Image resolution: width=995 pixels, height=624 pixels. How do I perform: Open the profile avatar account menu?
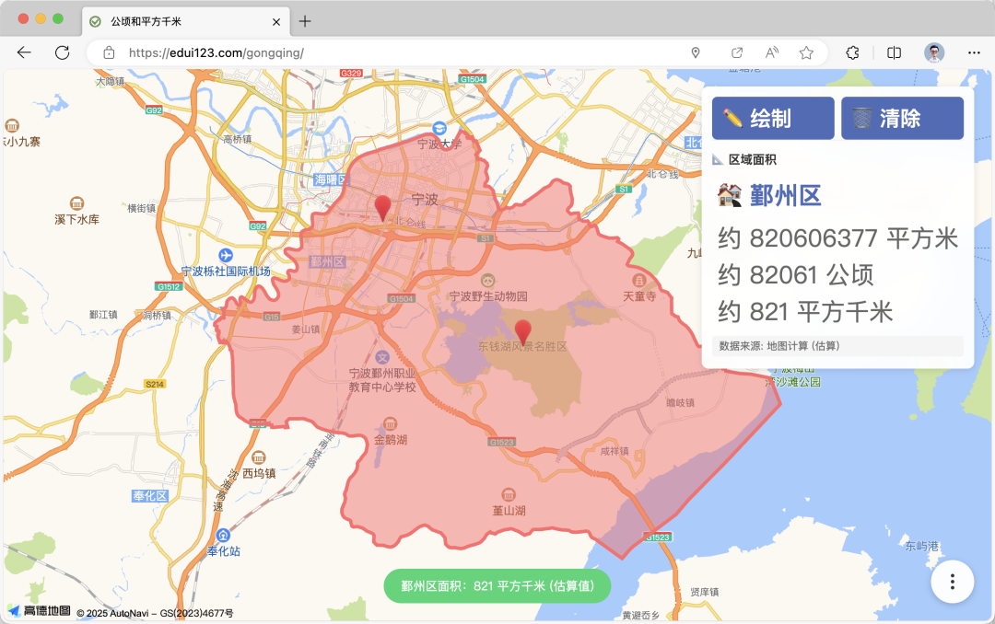click(933, 52)
